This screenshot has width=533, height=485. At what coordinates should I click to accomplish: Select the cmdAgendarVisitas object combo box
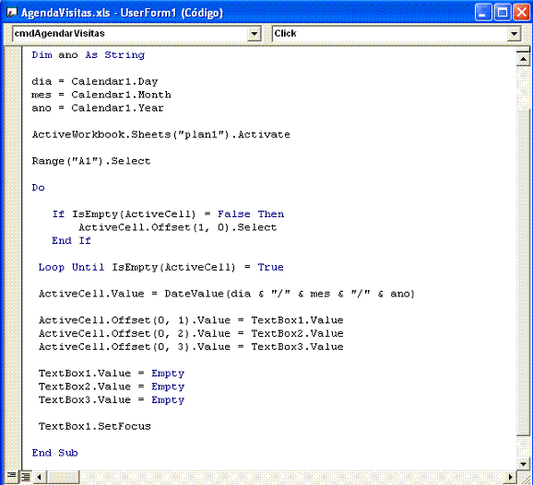[x=136, y=33]
